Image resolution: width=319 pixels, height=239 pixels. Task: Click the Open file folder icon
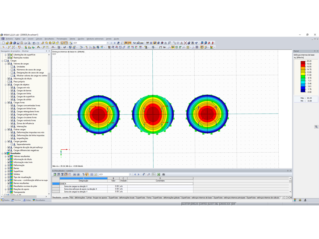(x=7, y=43)
